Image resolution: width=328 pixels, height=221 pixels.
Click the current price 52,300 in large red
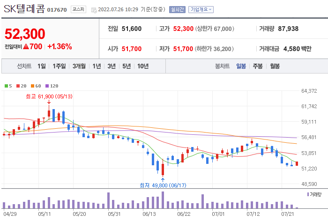pyautogui.click(x=25, y=34)
